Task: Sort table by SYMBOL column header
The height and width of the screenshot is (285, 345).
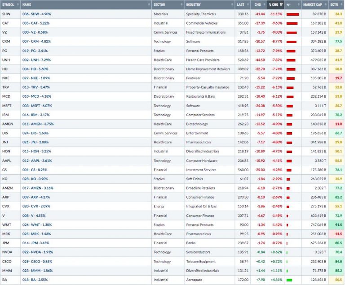Action: point(10,4)
